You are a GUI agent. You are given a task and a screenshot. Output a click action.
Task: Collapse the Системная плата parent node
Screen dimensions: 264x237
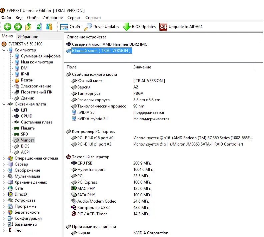point(4,104)
